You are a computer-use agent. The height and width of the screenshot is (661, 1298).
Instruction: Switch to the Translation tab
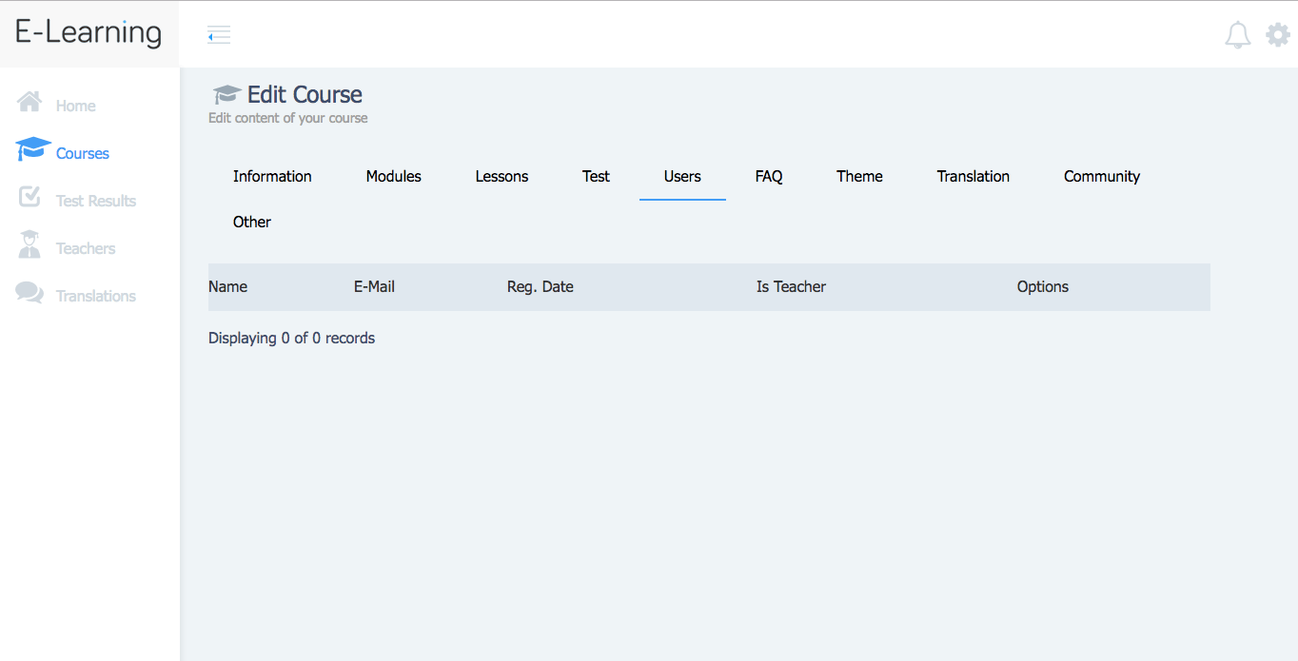(973, 176)
